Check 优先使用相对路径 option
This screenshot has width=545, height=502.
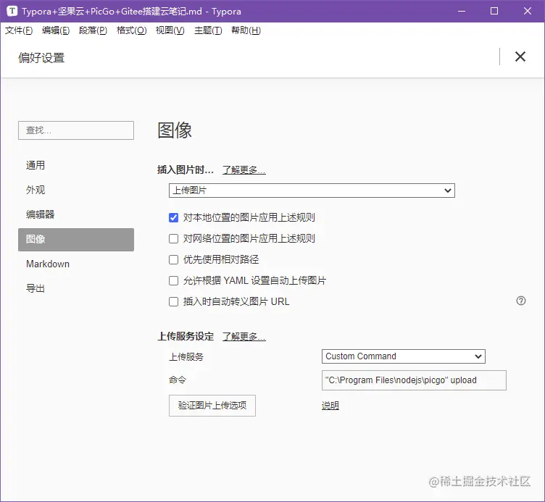[x=173, y=260]
